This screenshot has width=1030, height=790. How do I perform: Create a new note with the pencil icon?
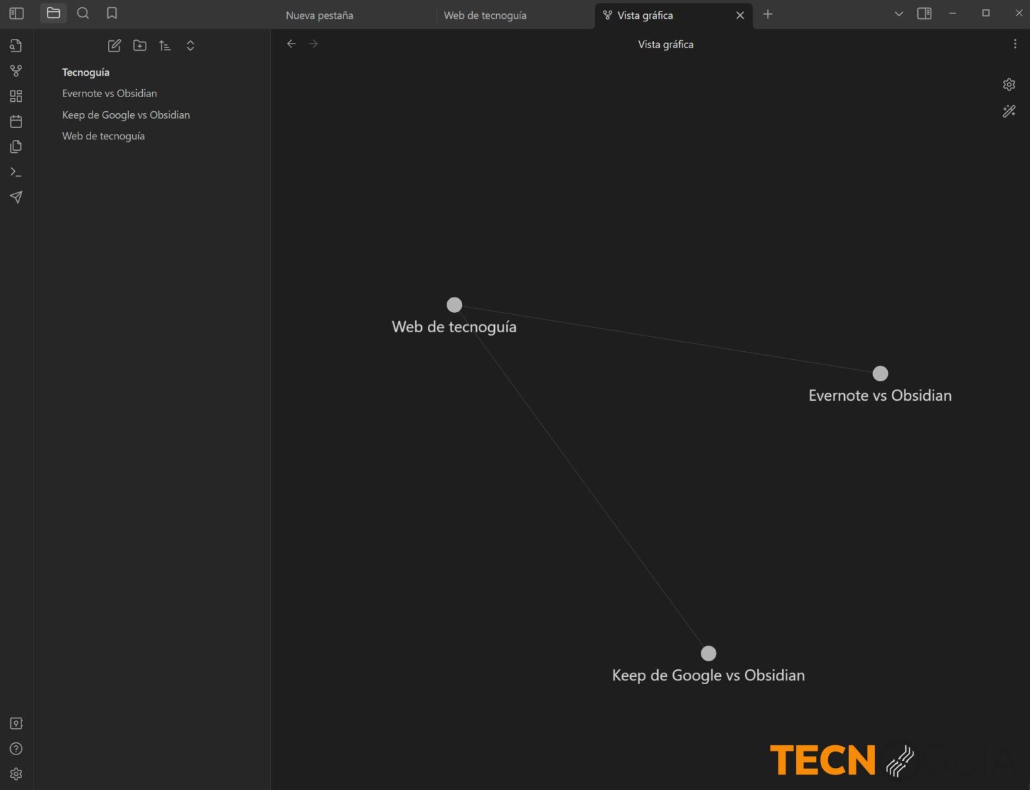(x=114, y=45)
